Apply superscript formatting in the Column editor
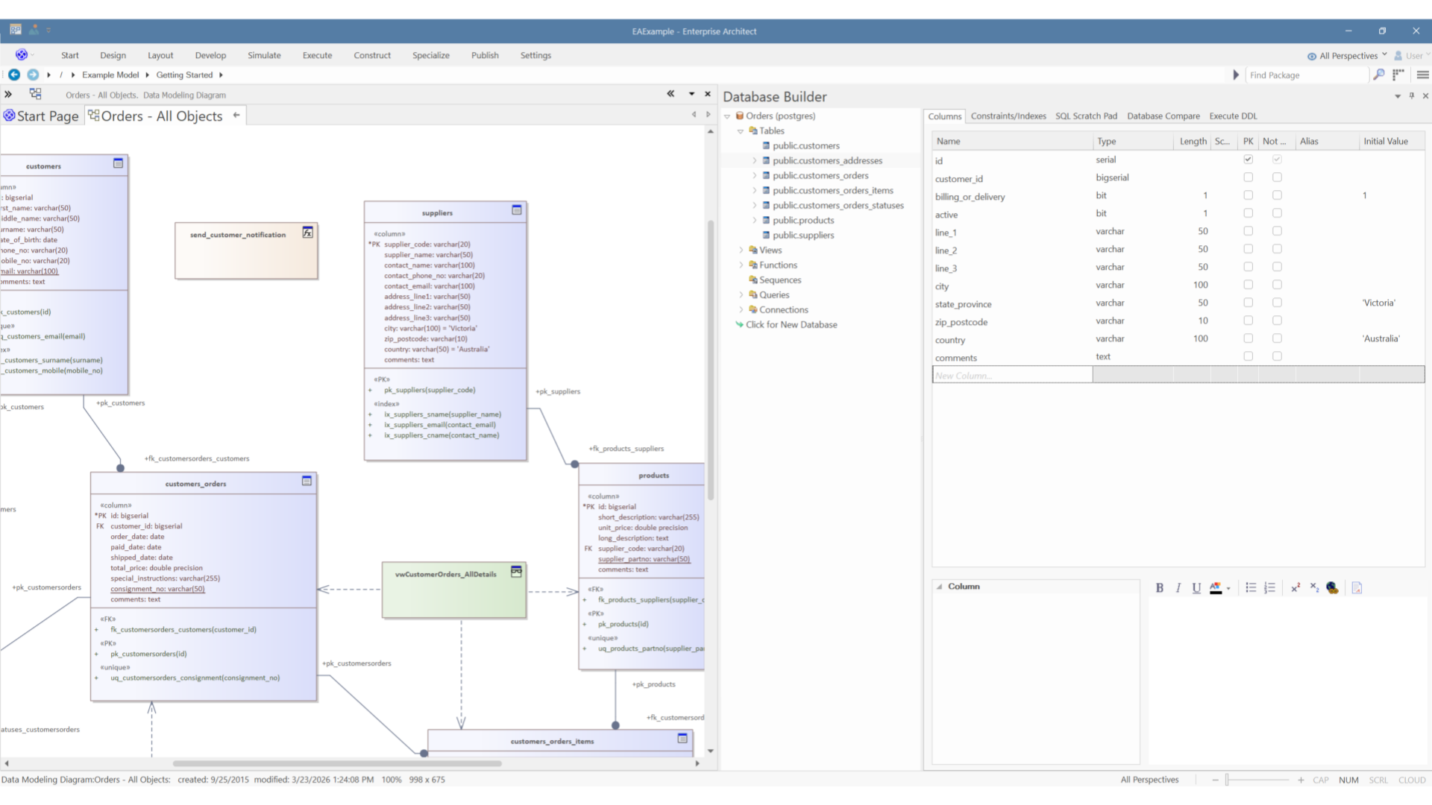1432x805 pixels. pyautogui.click(x=1295, y=588)
